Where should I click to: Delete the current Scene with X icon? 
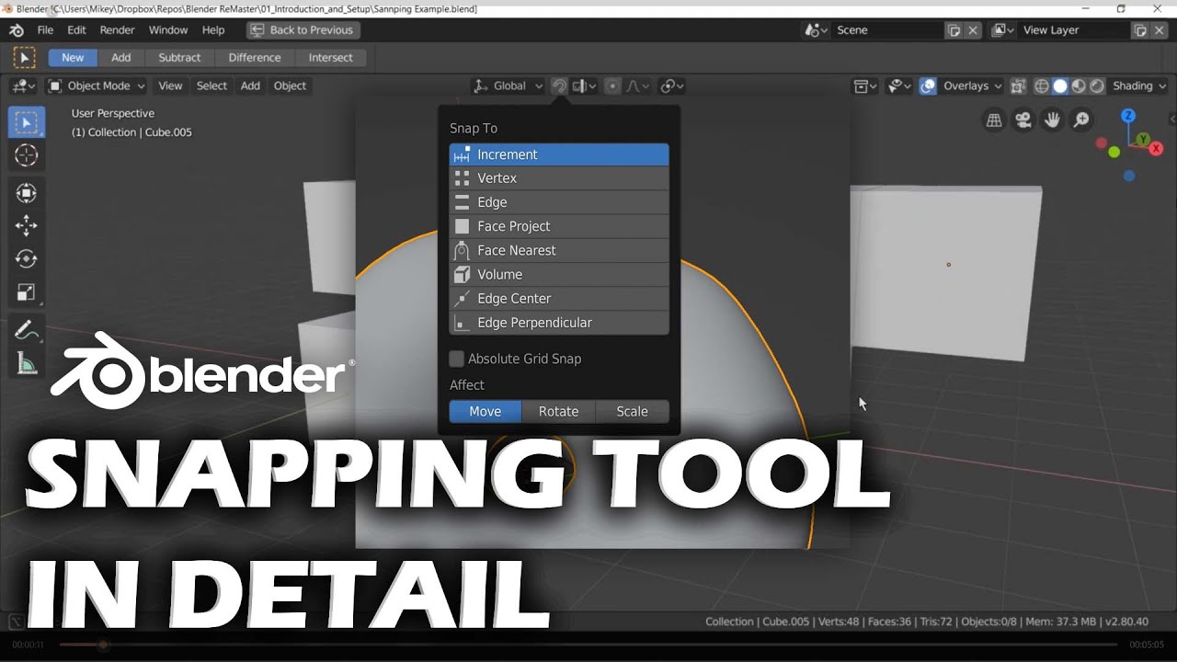(973, 30)
